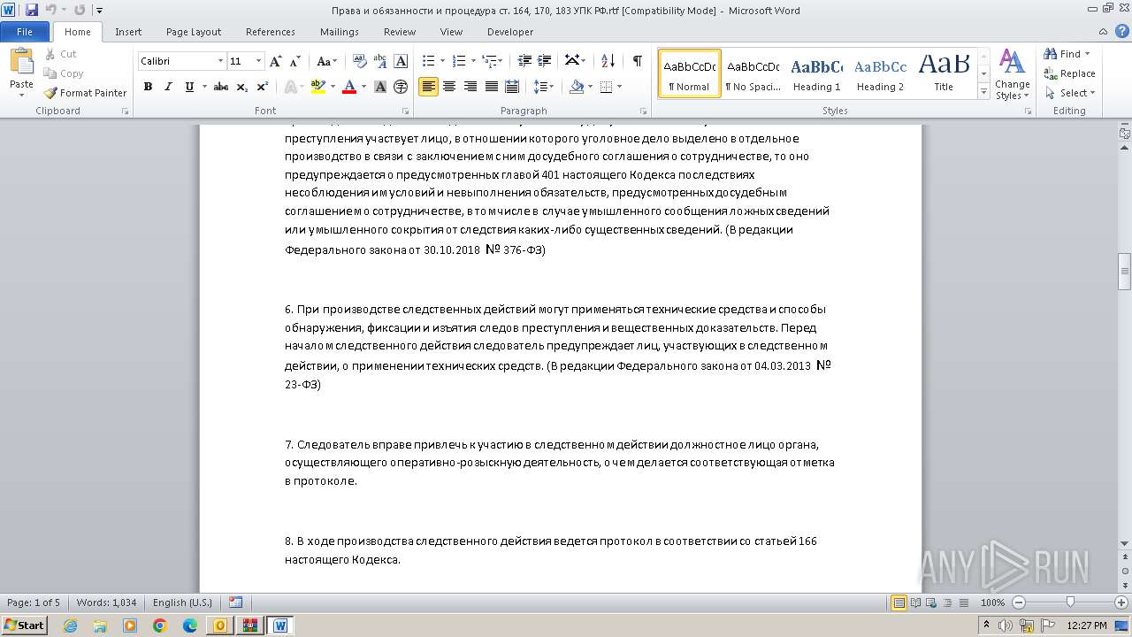Open the File tab
The width and height of the screenshot is (1132, 637).
click(x=25, y=32)
